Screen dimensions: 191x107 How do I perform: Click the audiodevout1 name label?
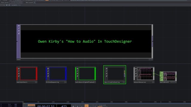(164, 82)
